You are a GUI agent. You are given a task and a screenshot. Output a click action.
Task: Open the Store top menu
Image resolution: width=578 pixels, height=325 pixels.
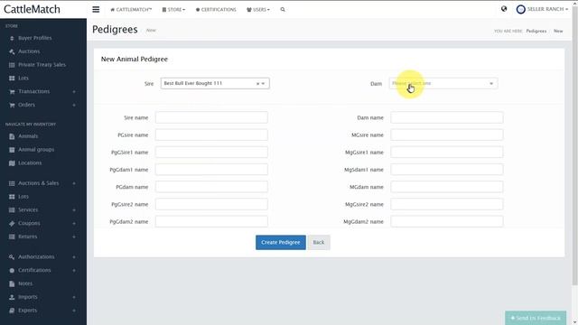pos(173,10)
